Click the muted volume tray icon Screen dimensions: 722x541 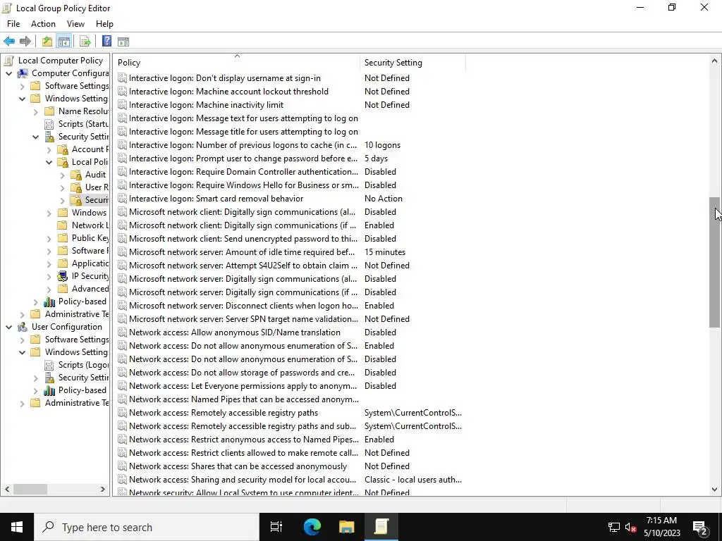coord(631,527)
